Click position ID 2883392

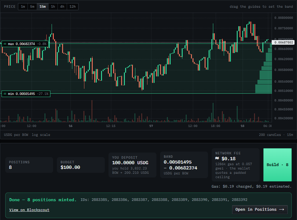(239, 200)
